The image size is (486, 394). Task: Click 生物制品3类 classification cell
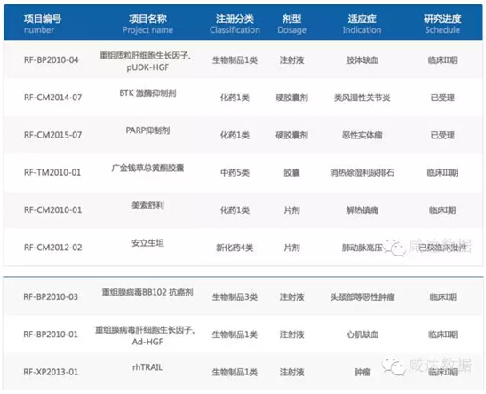[x=235, y=297]
